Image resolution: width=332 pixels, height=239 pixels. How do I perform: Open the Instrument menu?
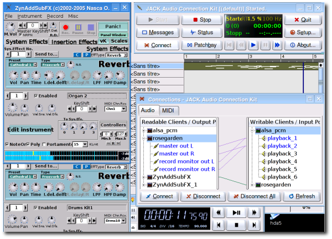tap(29, 16)
